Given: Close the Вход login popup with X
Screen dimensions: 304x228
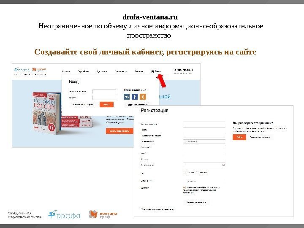Looking at the screenshot, I should tap(157, 78).
